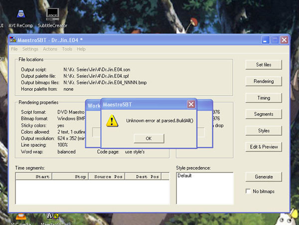This screenshot has width=299, height=225.
Task: Click the Word wrap value 'balanced'
Action: tap(67, 152)
